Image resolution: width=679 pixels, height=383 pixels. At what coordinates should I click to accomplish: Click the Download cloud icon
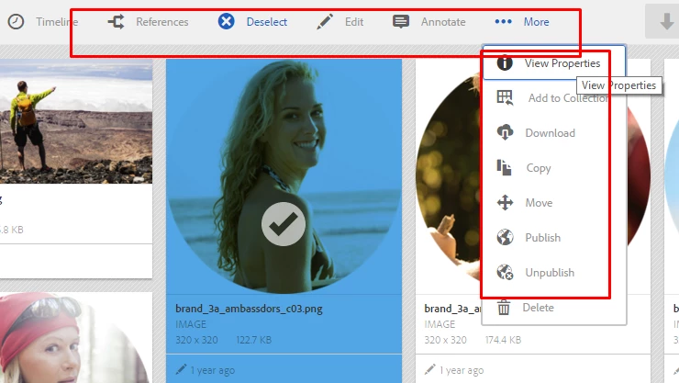pos(505,132)
